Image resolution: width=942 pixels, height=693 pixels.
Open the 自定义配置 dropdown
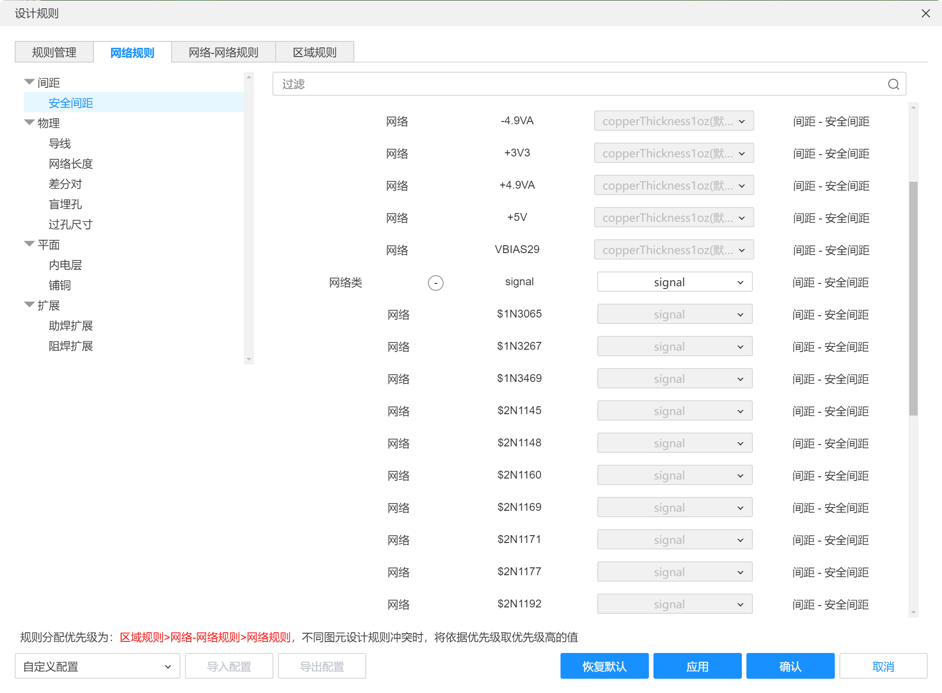(97, 666)
